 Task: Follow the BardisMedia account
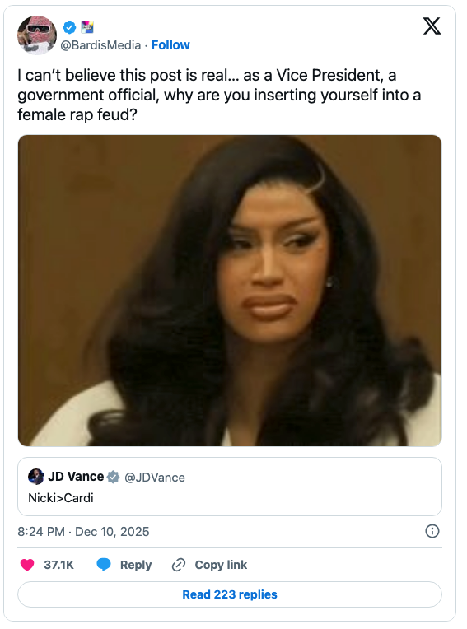click(x=170, y=45)
